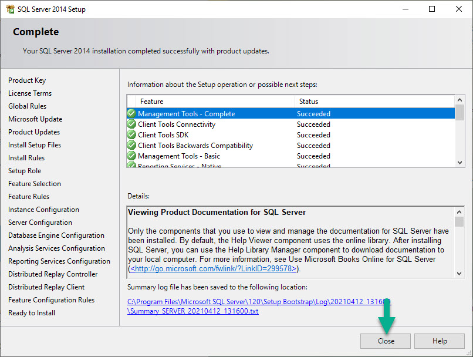
Task: Click Details box scroll up arrow
Action: click(x=459, y=212)
